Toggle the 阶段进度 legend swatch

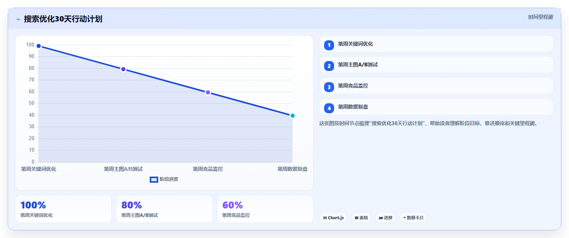click(154, 179)
